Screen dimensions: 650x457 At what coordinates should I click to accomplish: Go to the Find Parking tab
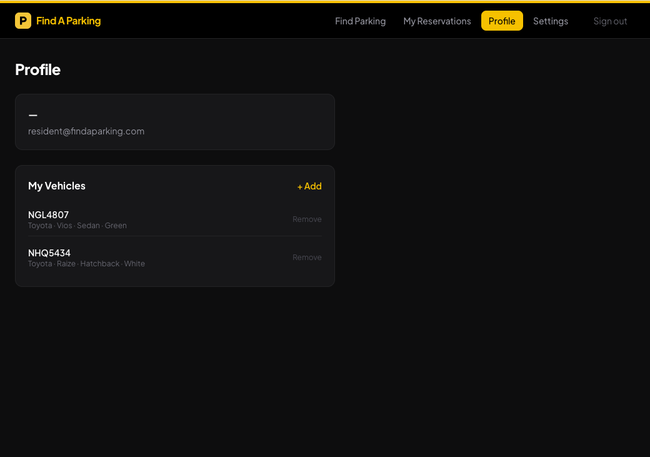[360, 21]
